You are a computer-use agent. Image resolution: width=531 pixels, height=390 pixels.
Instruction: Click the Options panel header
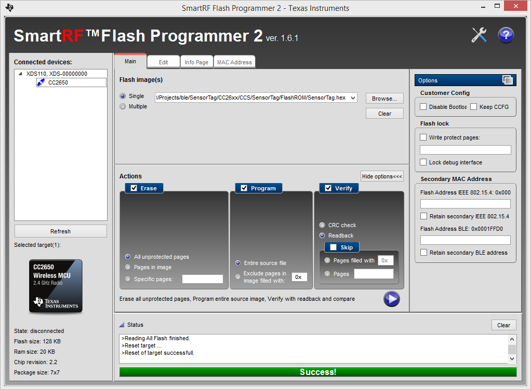tap(466, 80)
